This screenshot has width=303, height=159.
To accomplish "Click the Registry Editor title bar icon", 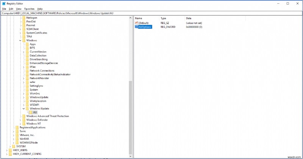I will [x=4, y=3].
